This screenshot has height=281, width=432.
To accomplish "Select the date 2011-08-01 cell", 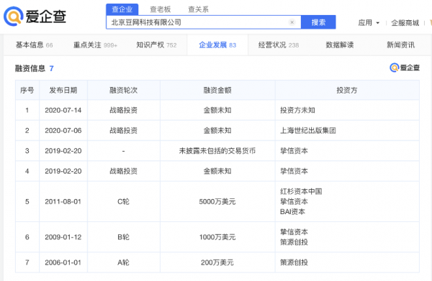I will [63, 201].
